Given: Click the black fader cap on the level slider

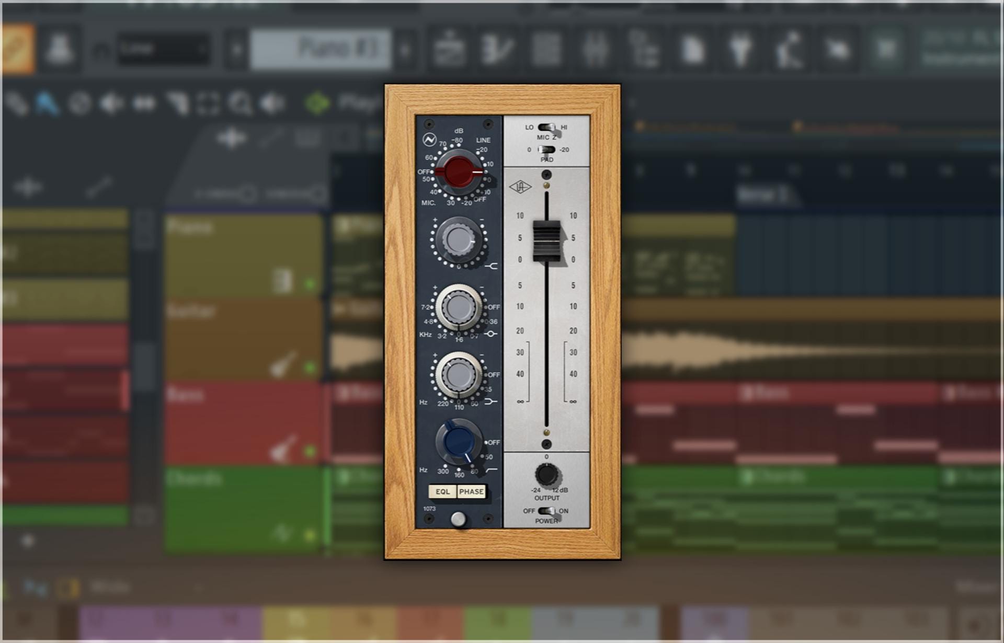Looking at the screenshot, I should point(546,241).
